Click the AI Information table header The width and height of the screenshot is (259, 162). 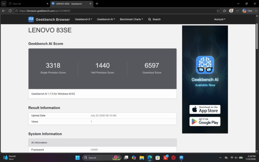[102, 143]
